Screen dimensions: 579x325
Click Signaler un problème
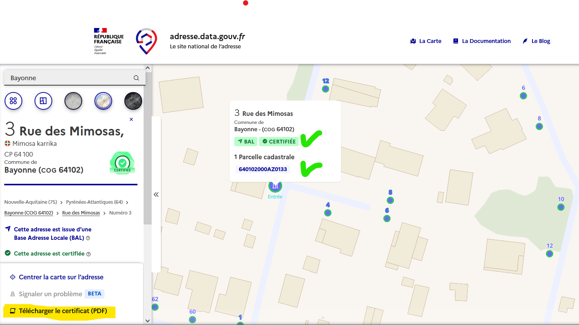coord(50,294)
